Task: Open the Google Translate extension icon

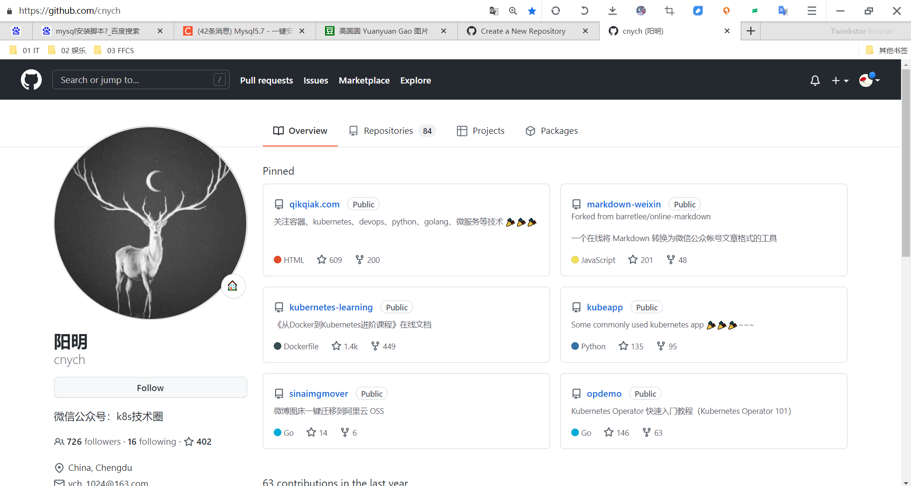Action: 783,10
